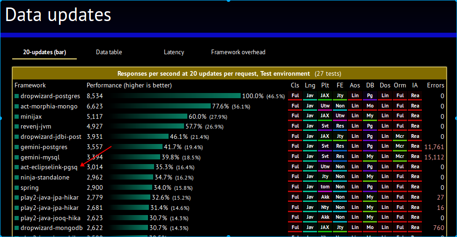Image resolution: width=457 pixels, height=237 pixels.
Task: Click the green square beside minijax
Action: pyautogui.click(x=16, y=116)
